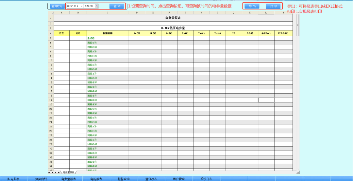Click the Uc(V) header cell
This screenshot has height=181, width=353.
tap(169, 33)
